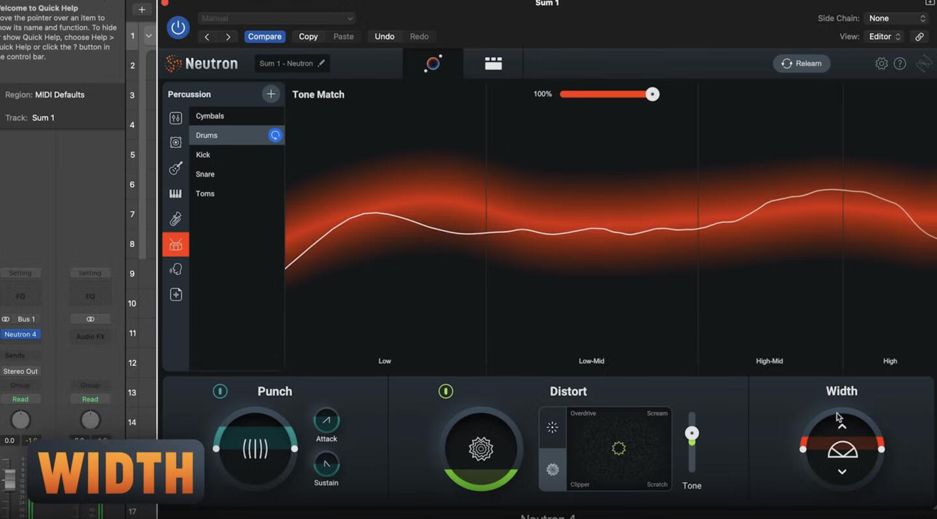937x519 pixels.
Task: Click the Tone Match heading
Action: (318, 94)
